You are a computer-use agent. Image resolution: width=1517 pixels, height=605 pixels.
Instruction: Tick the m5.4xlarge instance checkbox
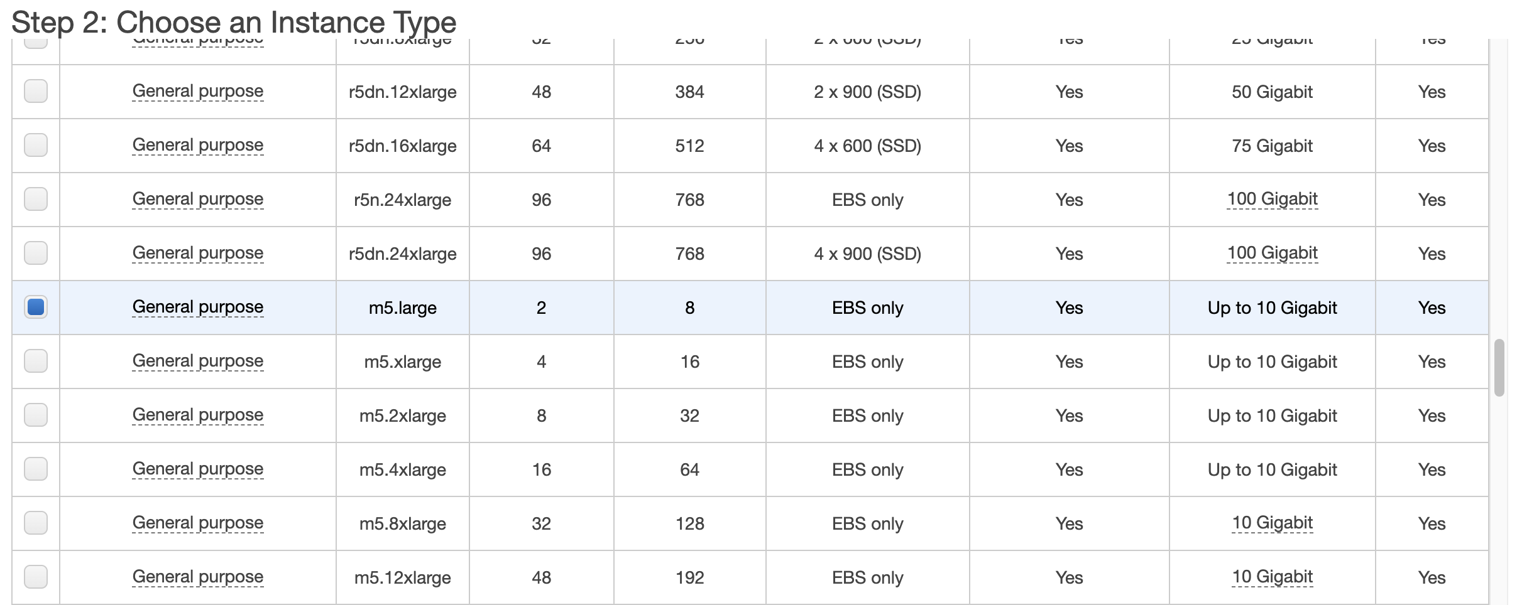point(36,469)
